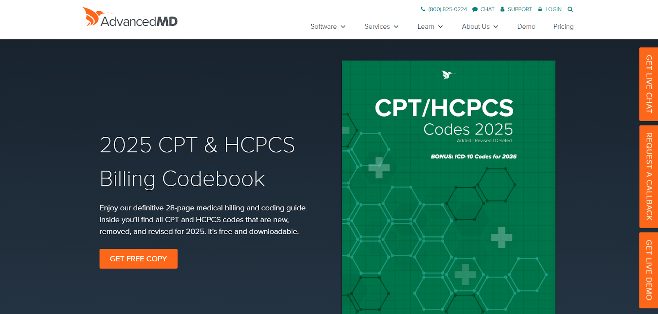Viewport: 658px width, 314px height.
Task: Call the (800) 825-0224 phone link
Action: 447,9
